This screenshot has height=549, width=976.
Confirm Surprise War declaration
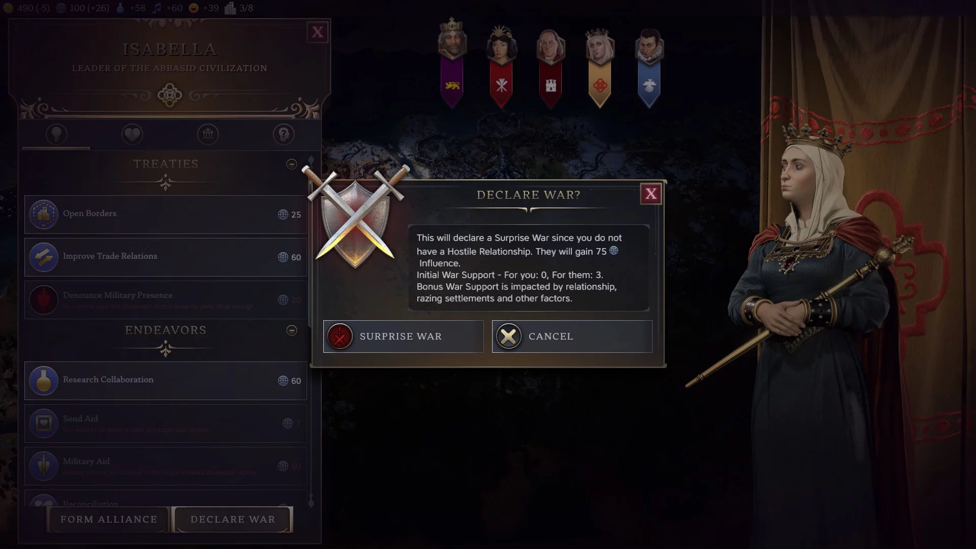(x=403, y=337)
